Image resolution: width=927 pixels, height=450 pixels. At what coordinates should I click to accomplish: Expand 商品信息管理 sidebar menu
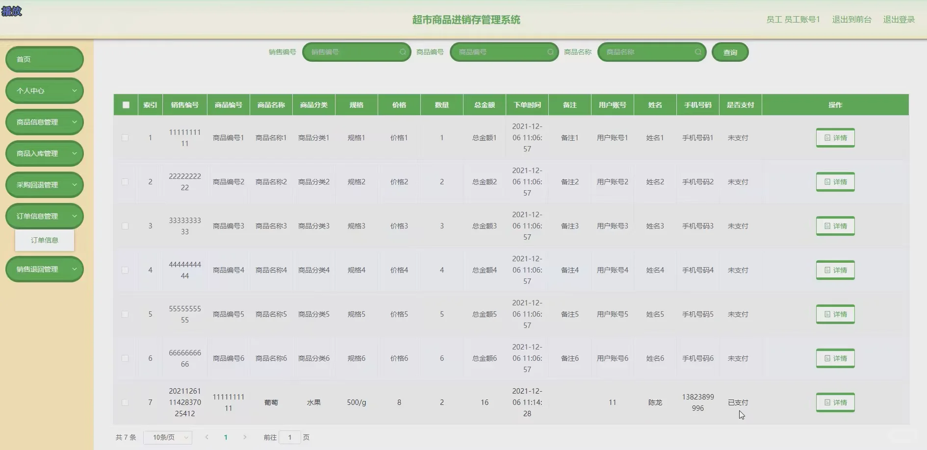point(45,122)
